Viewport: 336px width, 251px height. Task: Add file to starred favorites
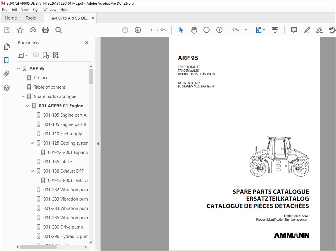click(x=20, y=30)
